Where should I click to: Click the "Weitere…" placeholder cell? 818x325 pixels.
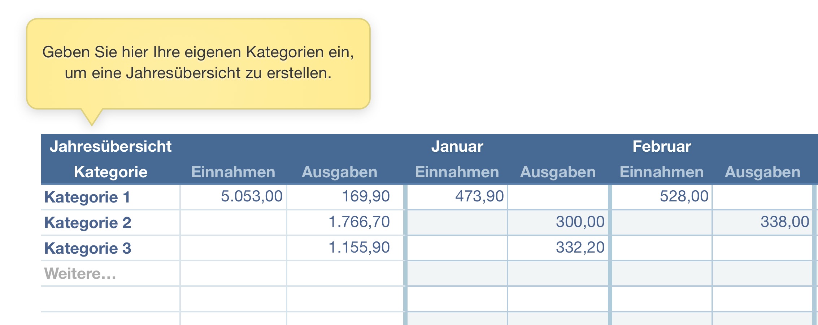tap(80, 274)
